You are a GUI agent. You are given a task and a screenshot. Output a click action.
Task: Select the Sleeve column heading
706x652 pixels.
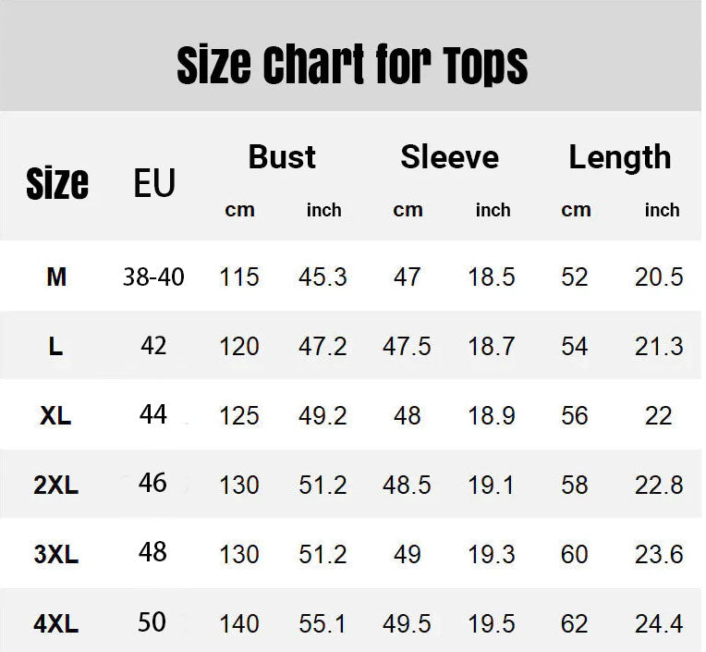tap(449, 157)
